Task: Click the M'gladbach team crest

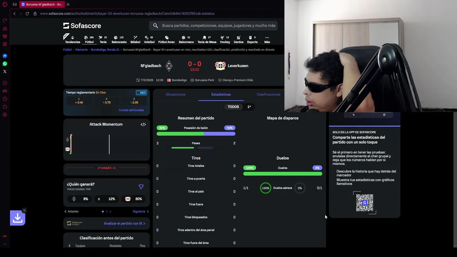Action: click(169, 66)
